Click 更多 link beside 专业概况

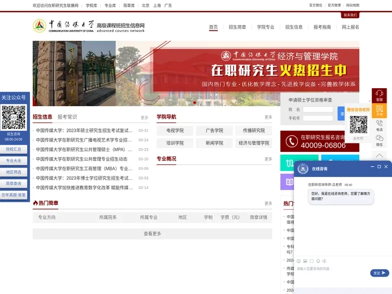pyautogui.click(x=268, y=159)
